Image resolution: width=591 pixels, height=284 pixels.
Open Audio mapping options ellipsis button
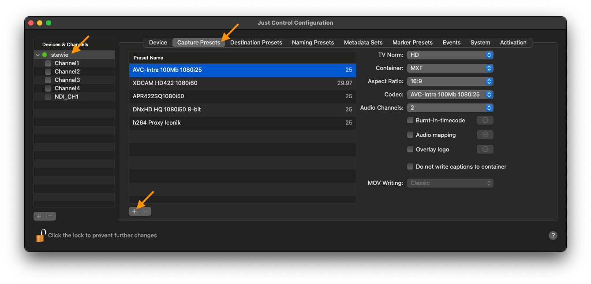(485, 135)
